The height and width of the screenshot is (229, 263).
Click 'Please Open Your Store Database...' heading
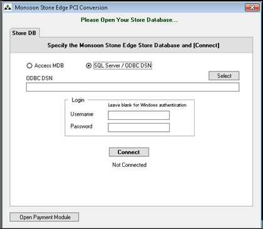(129, 20)
